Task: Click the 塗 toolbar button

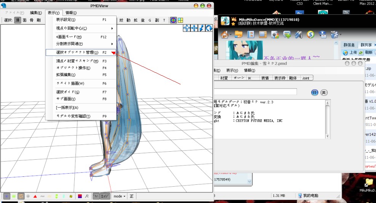Action: click(x=143, y=21)
